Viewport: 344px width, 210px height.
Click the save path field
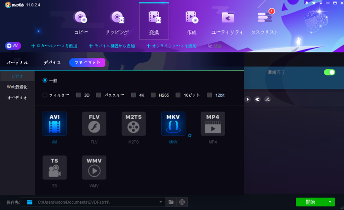click(93, 202)
